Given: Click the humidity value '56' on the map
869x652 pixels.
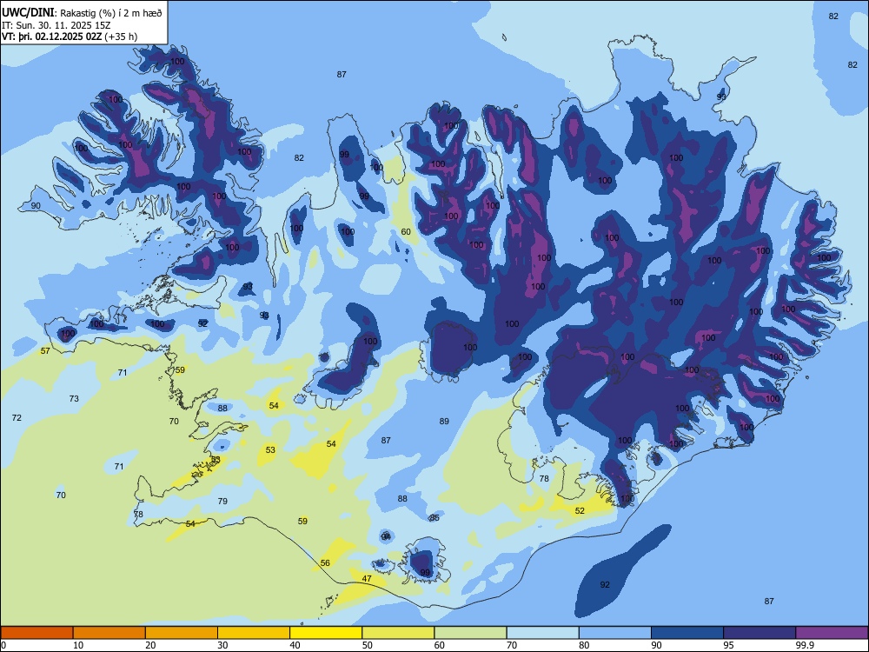Looking at the screenshot, I should tap(325, 563).
